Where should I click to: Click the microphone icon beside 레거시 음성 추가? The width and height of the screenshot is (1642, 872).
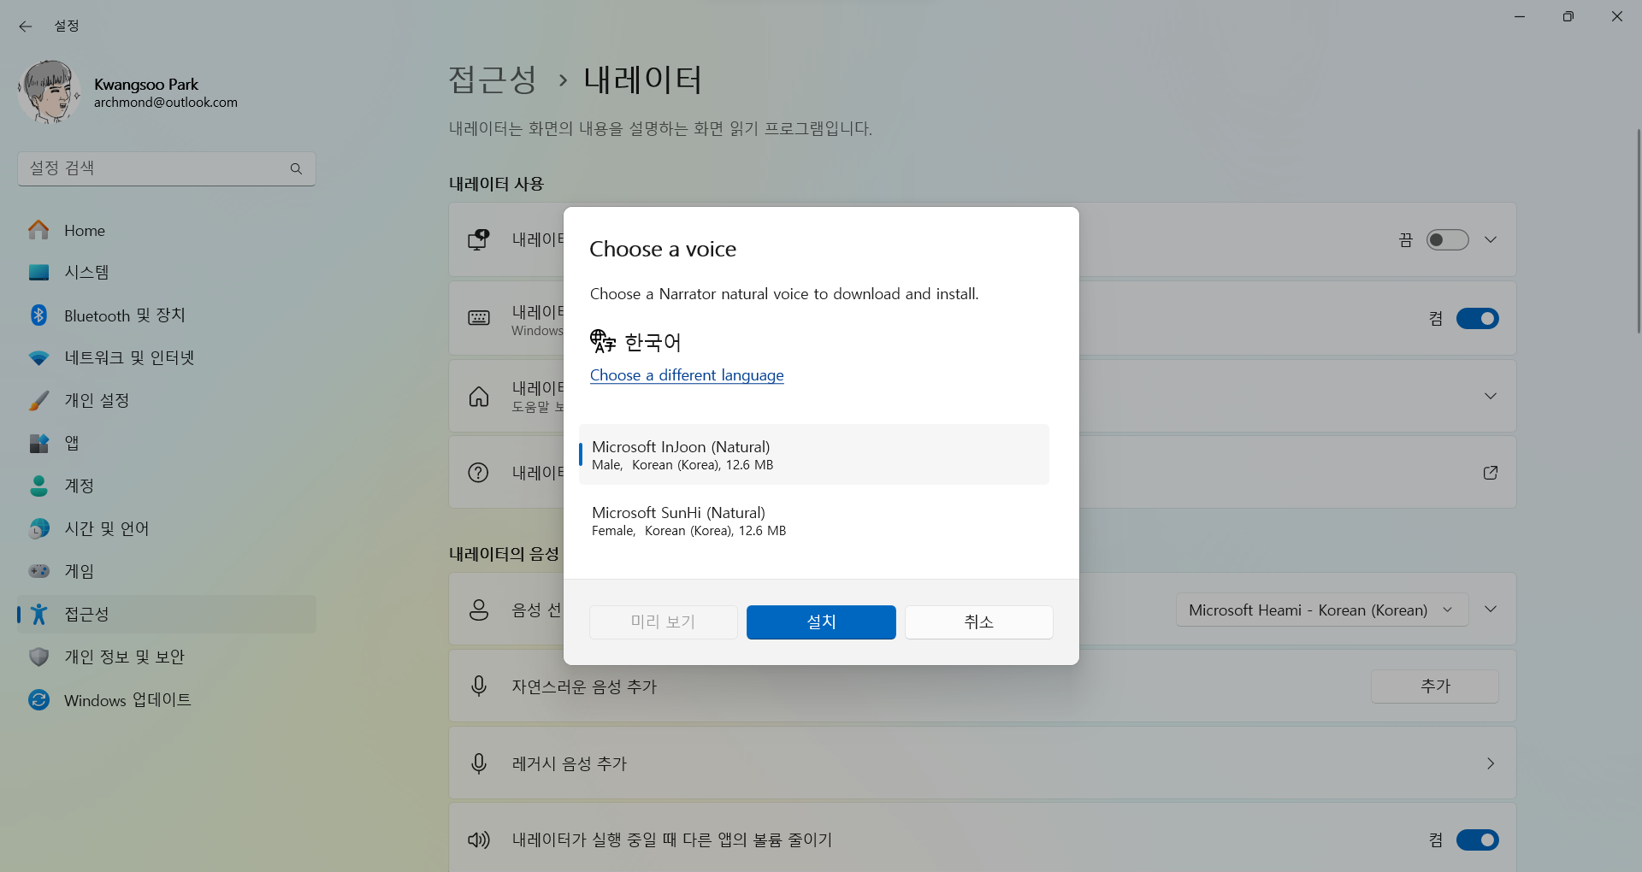[479, 763]
